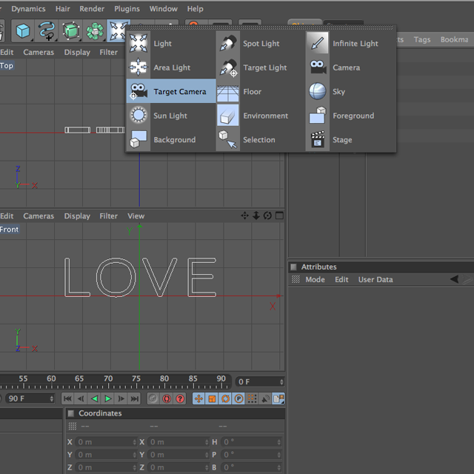Add a Cube primitive object

[23, 31]
